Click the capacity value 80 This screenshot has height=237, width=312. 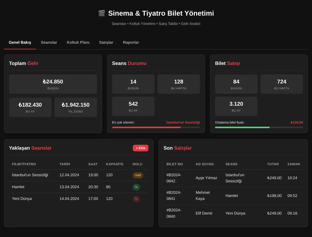click(108, 187)
